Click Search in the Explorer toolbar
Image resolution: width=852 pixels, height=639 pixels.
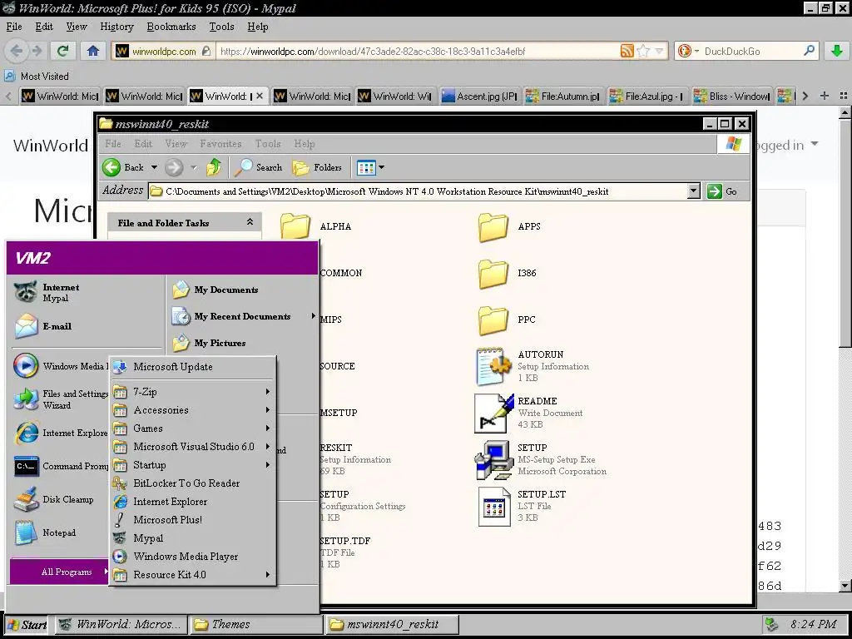(x=259, y=167)
